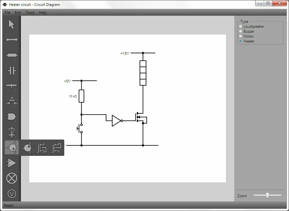289x211 pixels.
Task: Pick the logic gate tool
Action: (11, 117)
